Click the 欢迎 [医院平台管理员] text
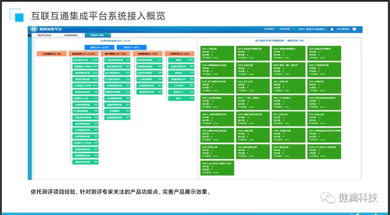The image size is (390, 215). tap(312, 29)
